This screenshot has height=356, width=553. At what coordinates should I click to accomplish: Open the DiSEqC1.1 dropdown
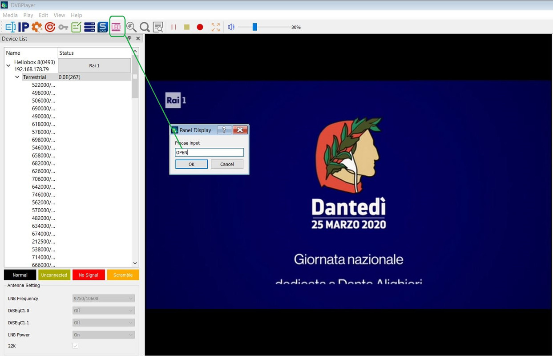click(103, 323)
